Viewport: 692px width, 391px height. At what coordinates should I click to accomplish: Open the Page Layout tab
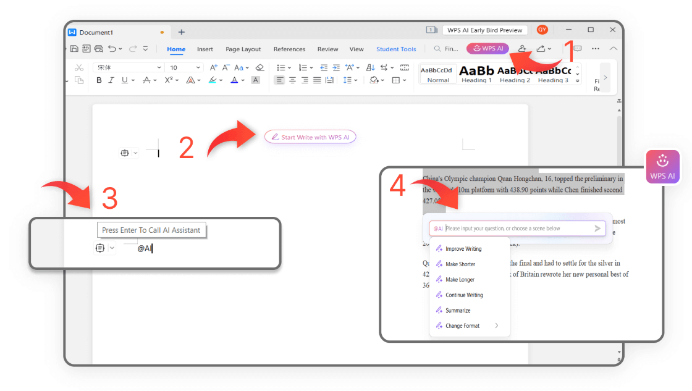243,49
